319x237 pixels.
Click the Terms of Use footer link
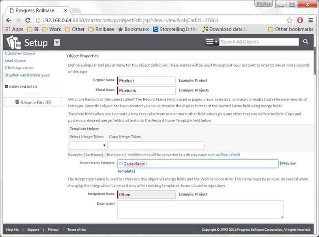(77, 230)
